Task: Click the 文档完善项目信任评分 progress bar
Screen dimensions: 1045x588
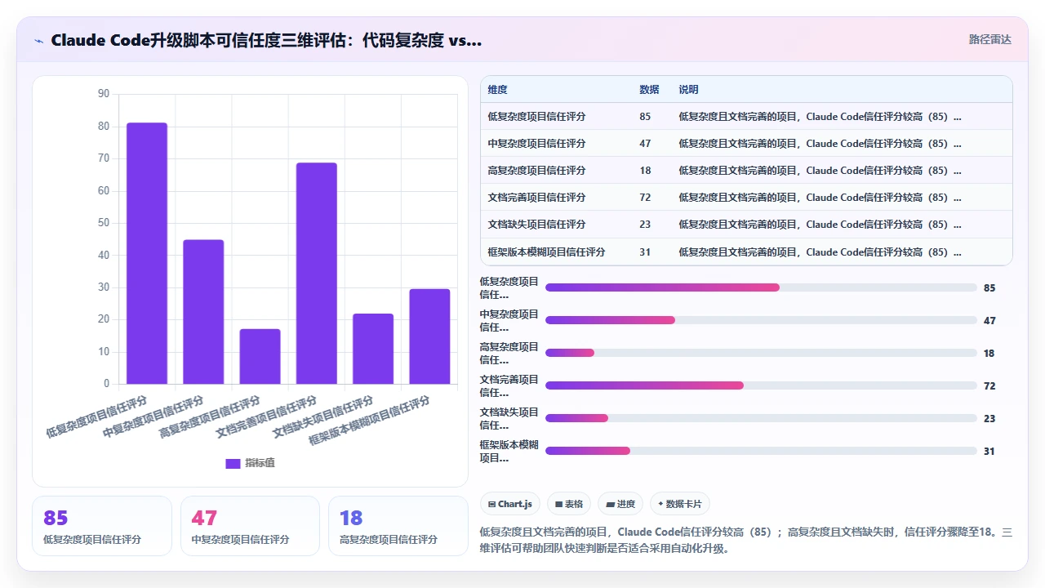Action: (761, 385)
